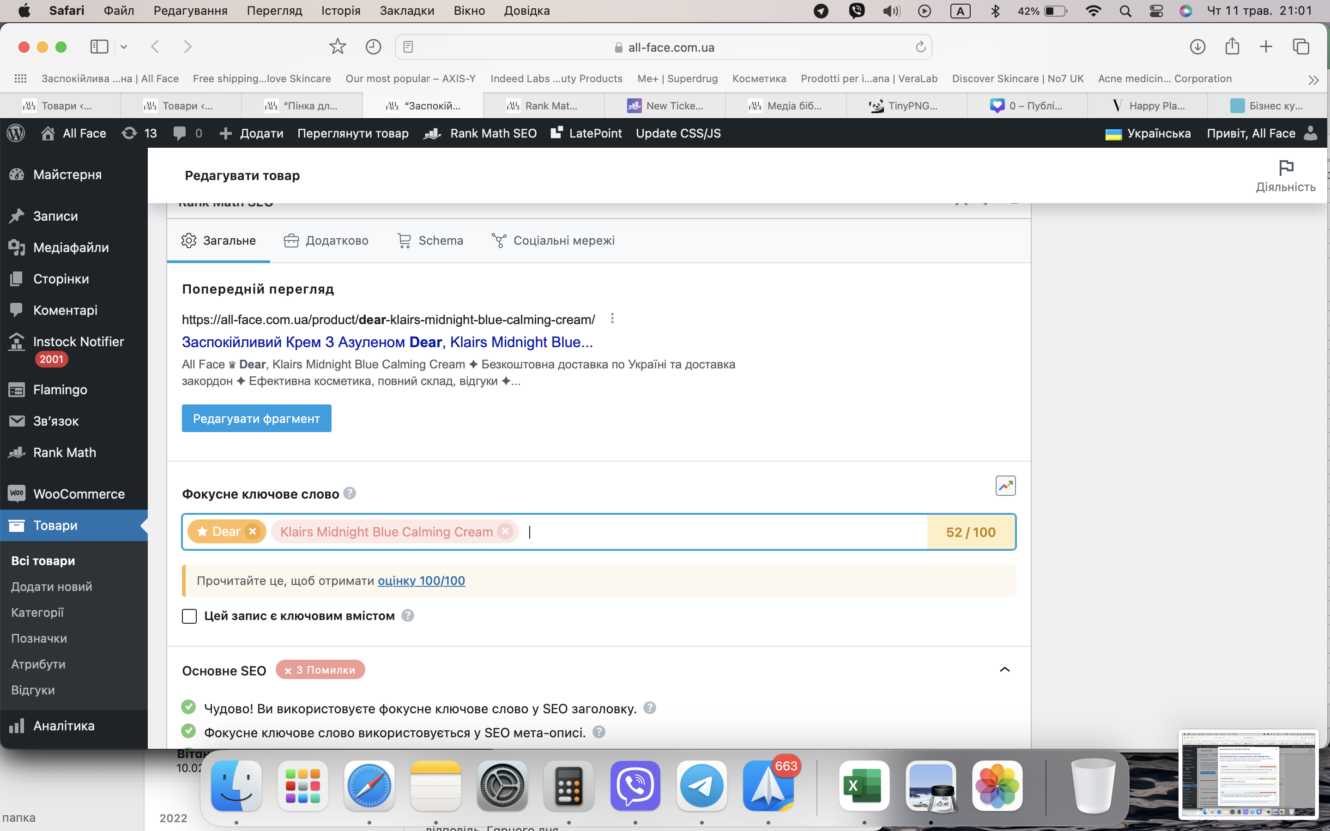Open Safari sidebar dropdown arrow
Image resolution: width=1330 pixels, height=831 pixels.
[124, 47]
